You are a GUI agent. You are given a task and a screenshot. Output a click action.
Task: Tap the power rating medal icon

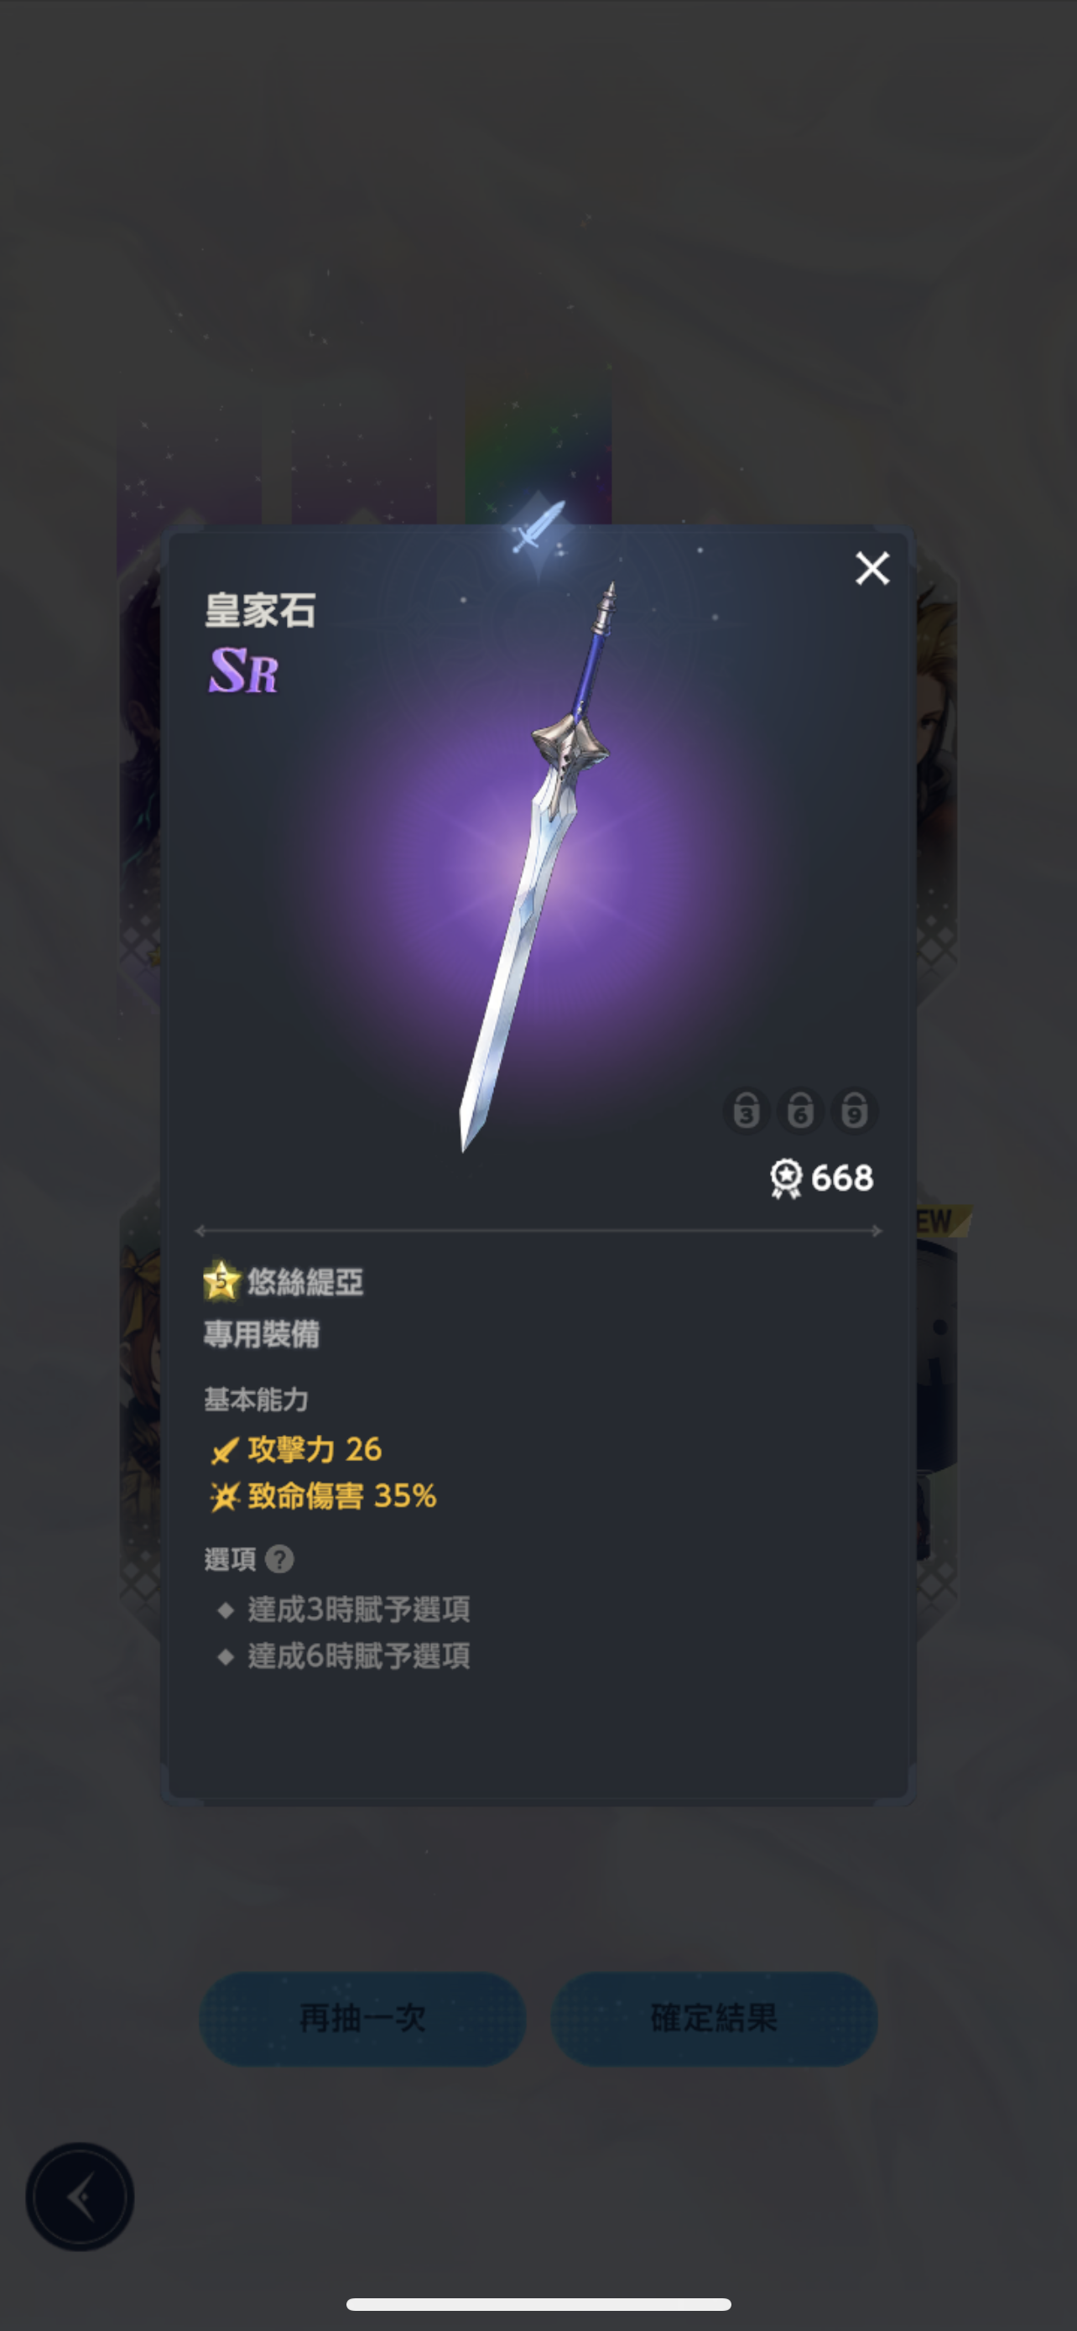pyautogui.click(x=786, y=1179)
